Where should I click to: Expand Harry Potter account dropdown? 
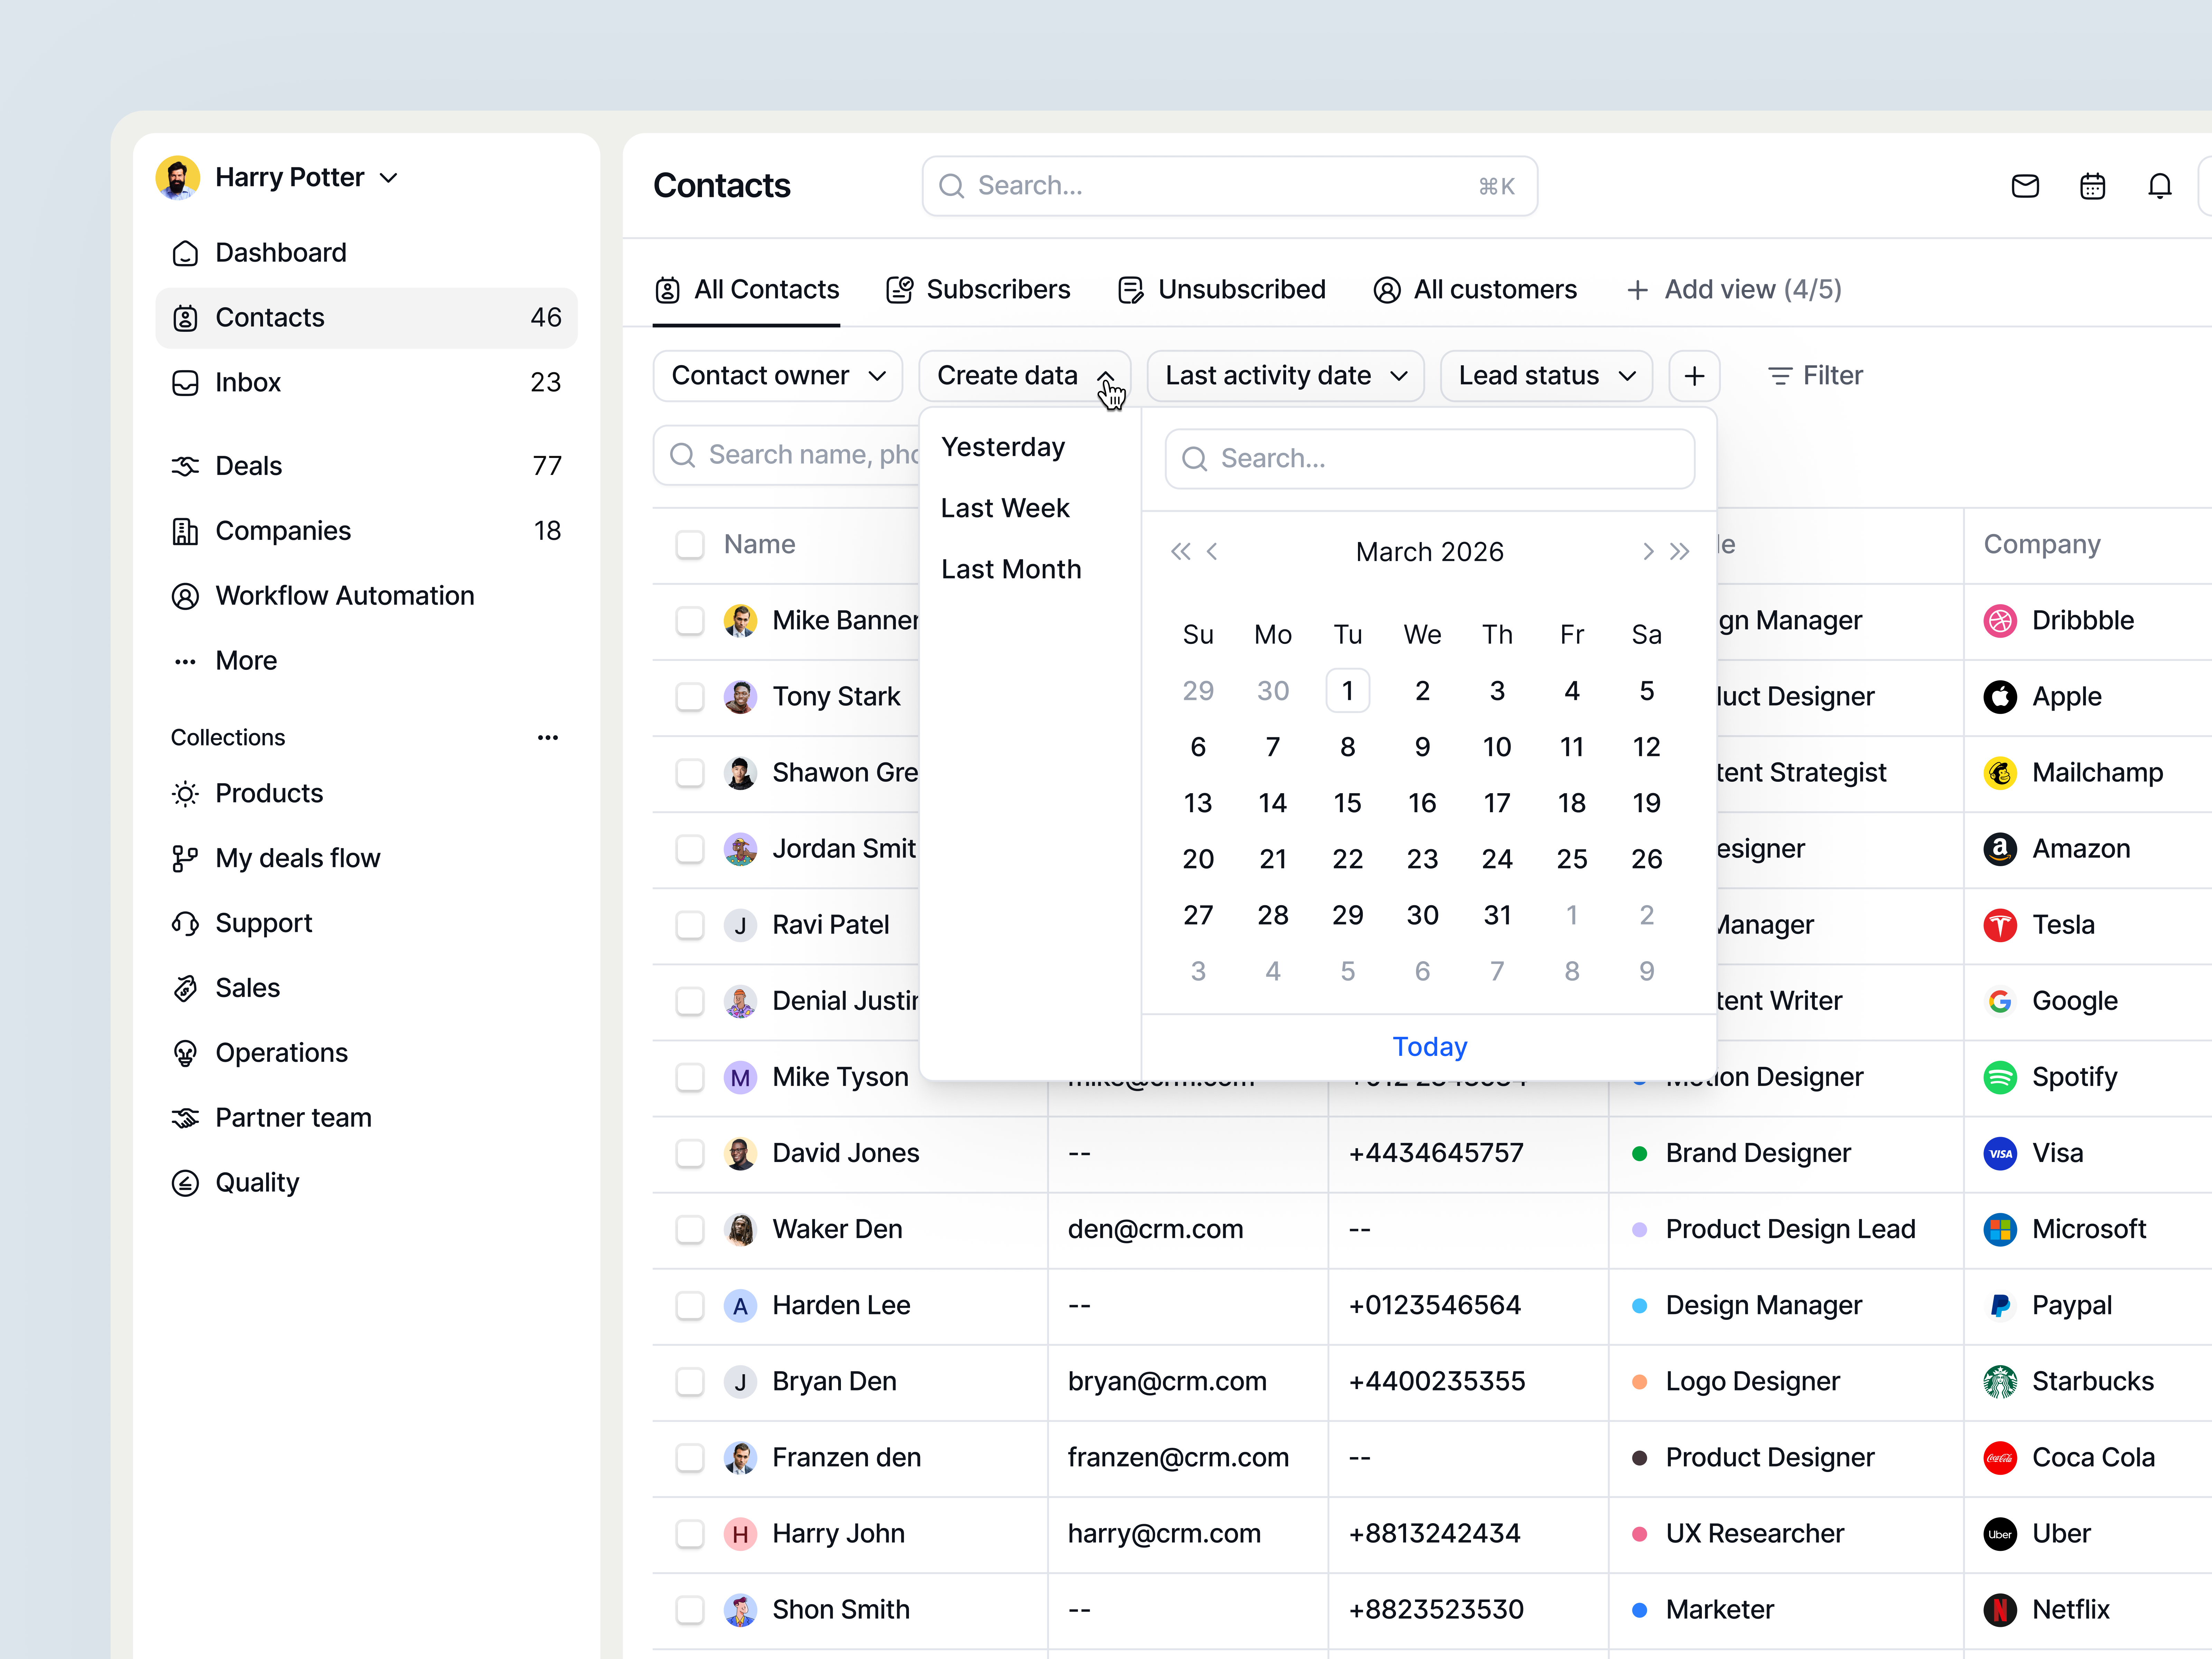pyautogui.click(x=389, y=178)
